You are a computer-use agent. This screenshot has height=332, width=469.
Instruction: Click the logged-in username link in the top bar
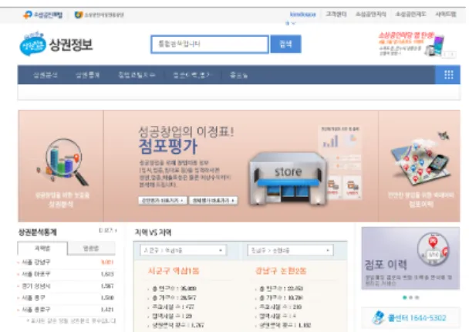pyautogui.click(x=302, y=14)
